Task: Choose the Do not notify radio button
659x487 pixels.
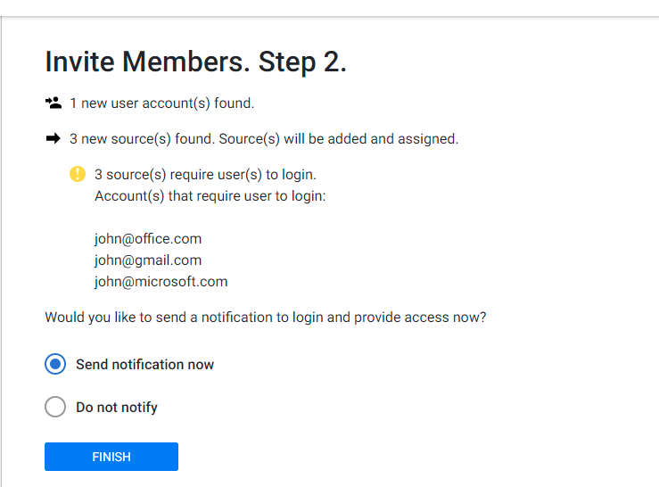Action: click(55, 407)
